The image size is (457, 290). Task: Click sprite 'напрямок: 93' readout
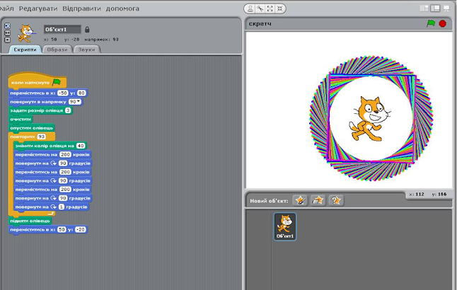click(101, 40)
